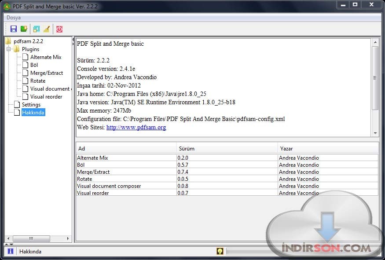Click the Java home path line
This screenshot has height=260, width=385.
(x=142, y=94)
